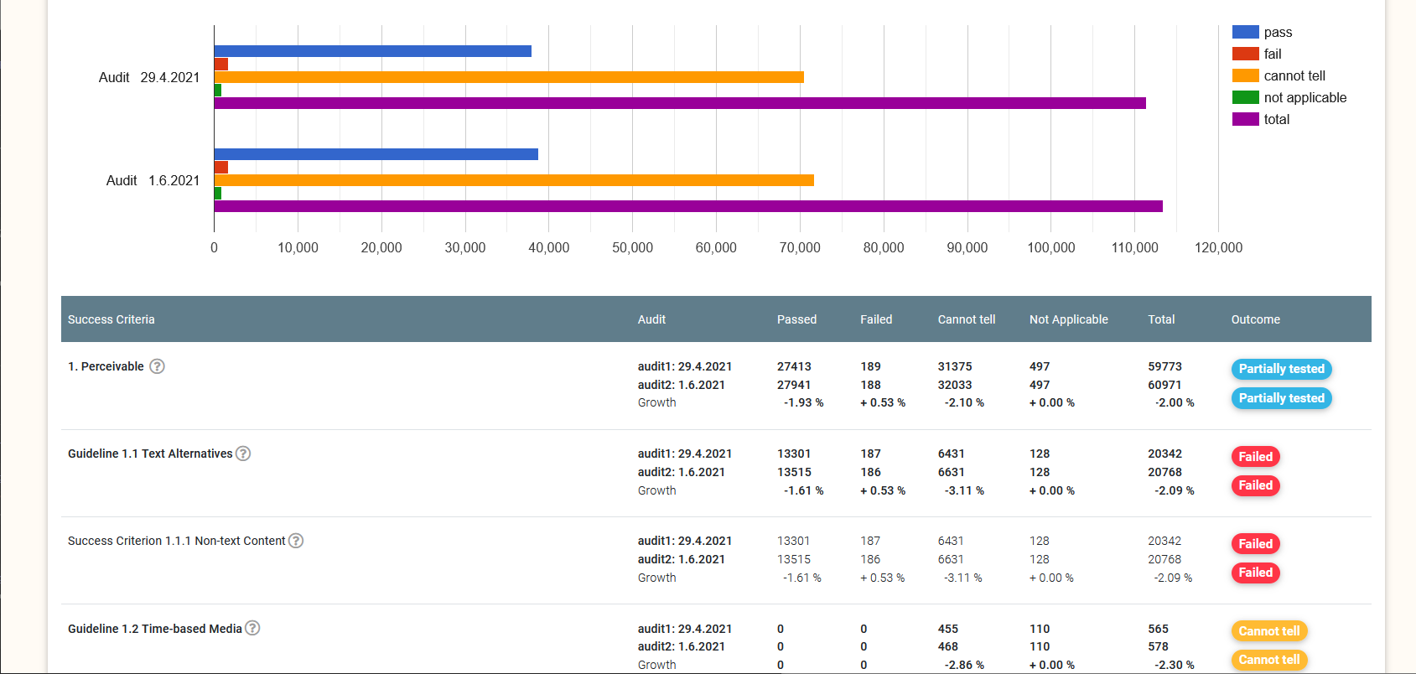Click green not applicable bar for Audit 1.6.2021
This screenshot has width=1416, height=674.
point(218,193)
